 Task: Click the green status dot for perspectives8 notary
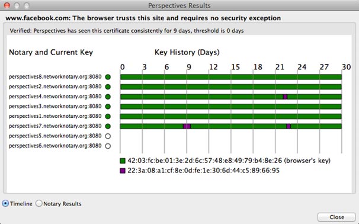pos(108,77)
